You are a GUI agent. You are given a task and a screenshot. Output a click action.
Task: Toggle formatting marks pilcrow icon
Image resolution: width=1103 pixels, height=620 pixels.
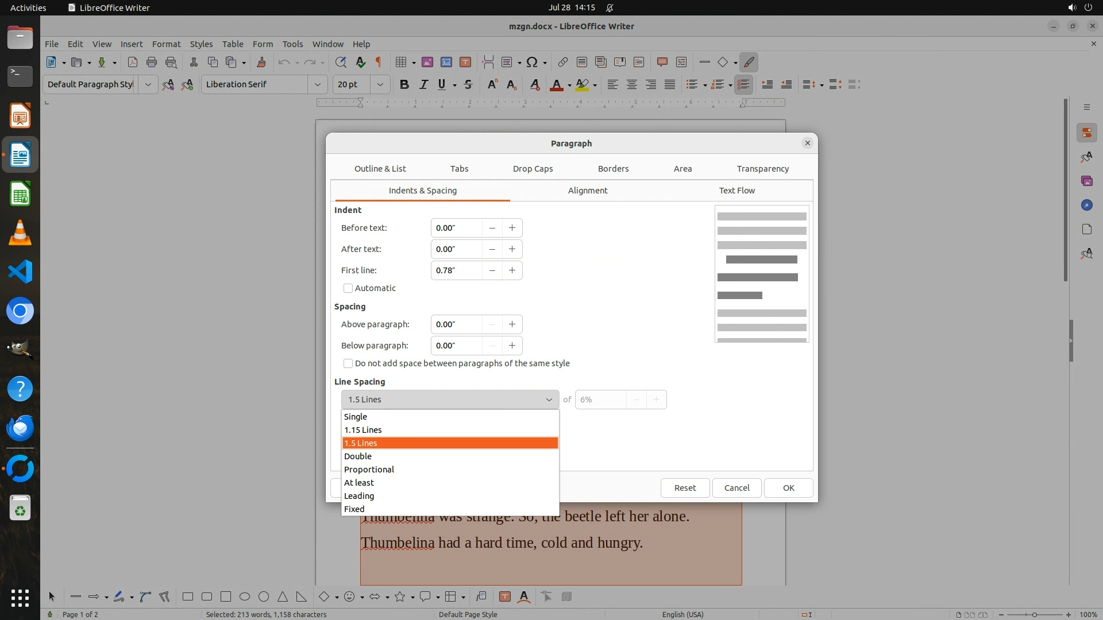(378, 62)
